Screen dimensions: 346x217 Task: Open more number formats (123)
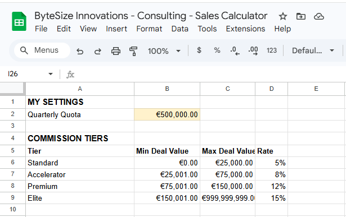pyautogui.click(x=272, y=50)
